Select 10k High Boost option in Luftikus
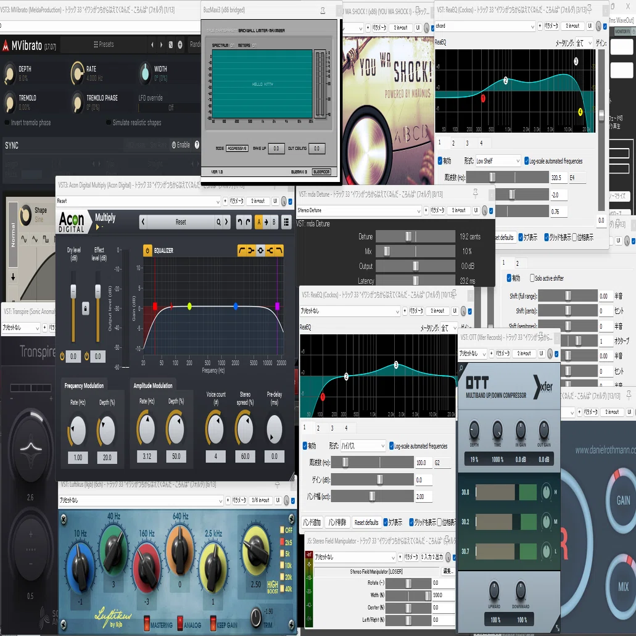 click(282, 565)
